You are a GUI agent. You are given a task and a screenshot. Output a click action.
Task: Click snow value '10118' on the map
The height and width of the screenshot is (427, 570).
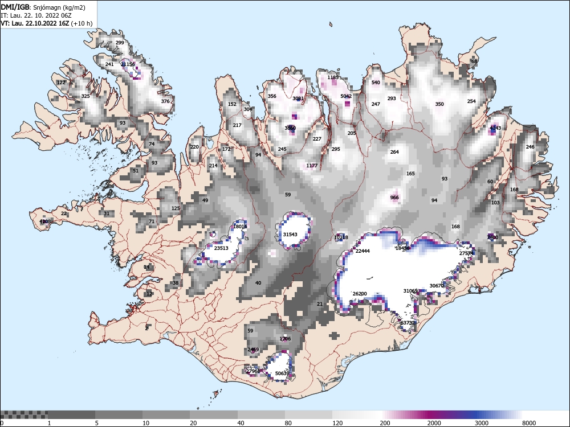[341, 237]
